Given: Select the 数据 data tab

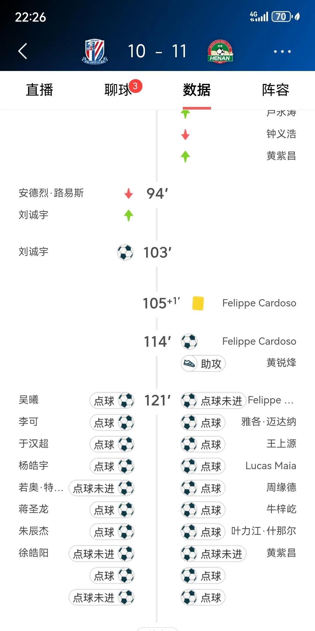Looking at the screenshot, I should tap(197, 90).
